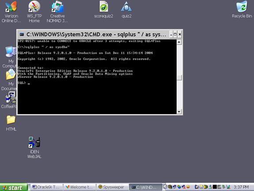Screen dimensions: 254x191
Task: Click the 'Oracle9i Enterprise Edition Release' line
Action: pyautogui.click(x=75, y=71)
